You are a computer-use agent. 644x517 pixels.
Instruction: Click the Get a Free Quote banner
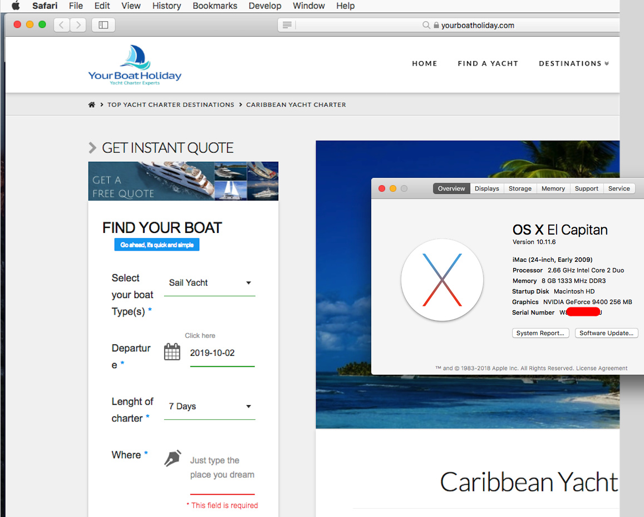pos(183,181)
